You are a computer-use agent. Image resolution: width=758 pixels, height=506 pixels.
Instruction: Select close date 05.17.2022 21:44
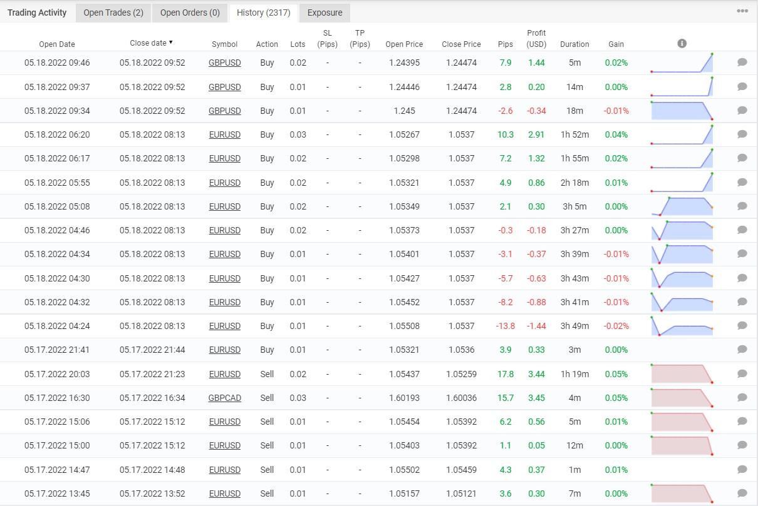(152, 350)
